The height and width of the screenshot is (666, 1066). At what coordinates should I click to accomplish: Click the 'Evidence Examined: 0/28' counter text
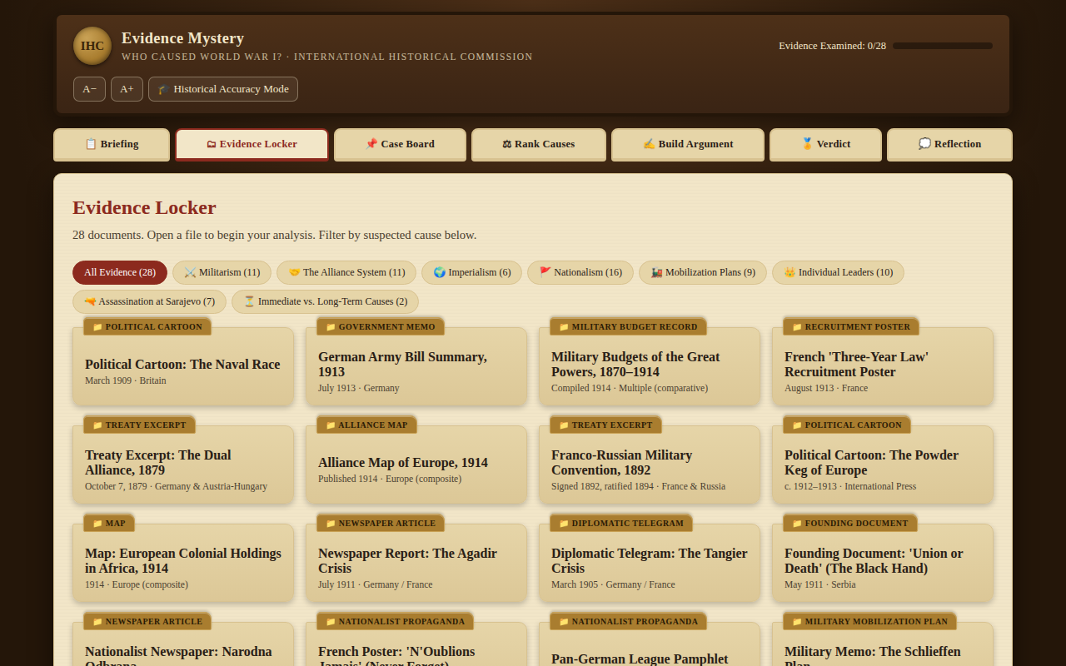[832, 46]
